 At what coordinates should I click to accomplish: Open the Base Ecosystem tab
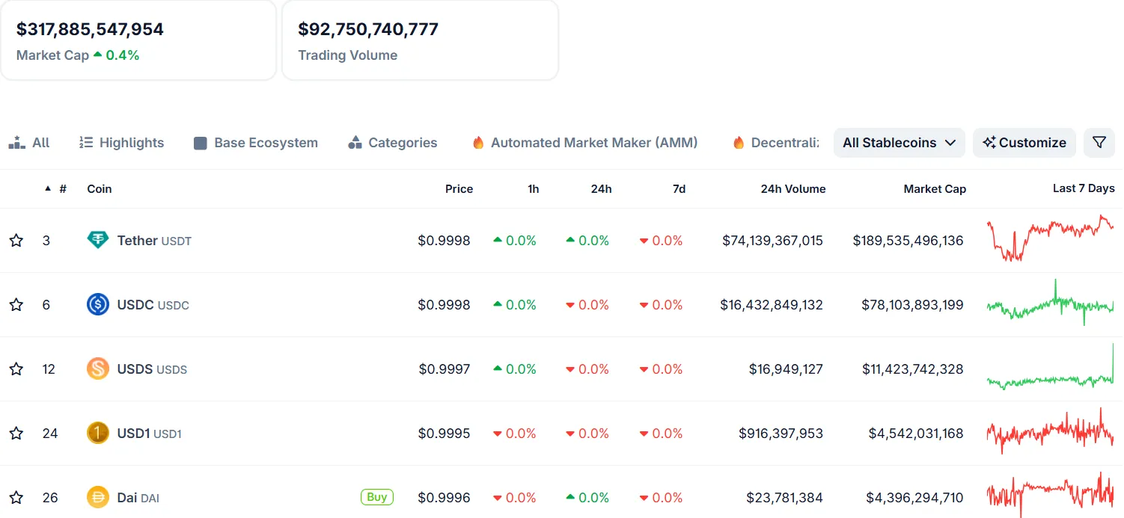pyautogui.click(x=256, y=143)
